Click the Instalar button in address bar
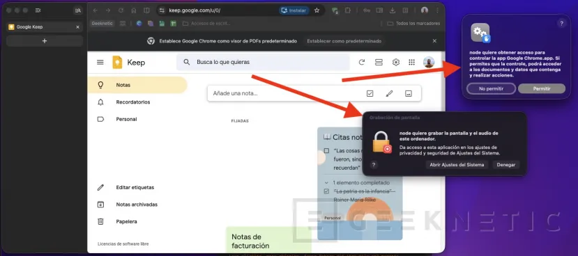The width and height of the screenshot is (578, 256). (294, 10)
